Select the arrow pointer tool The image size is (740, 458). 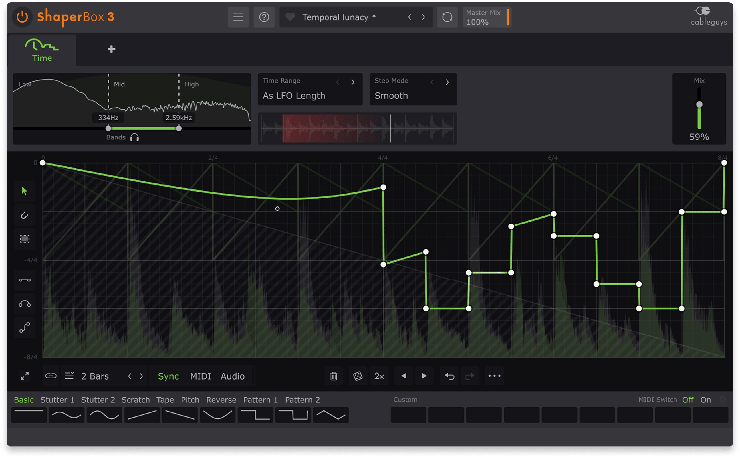pos(25,191)
